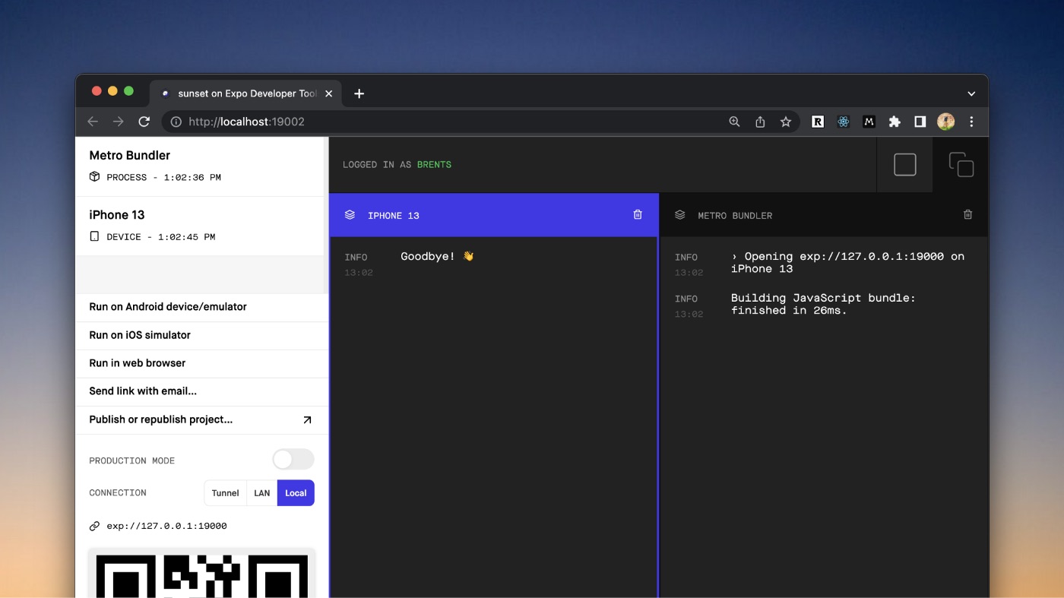Click the exp://127.0.0.1:19000 URL text
This screenshot has height=598, width=1064.
(166, 526)
